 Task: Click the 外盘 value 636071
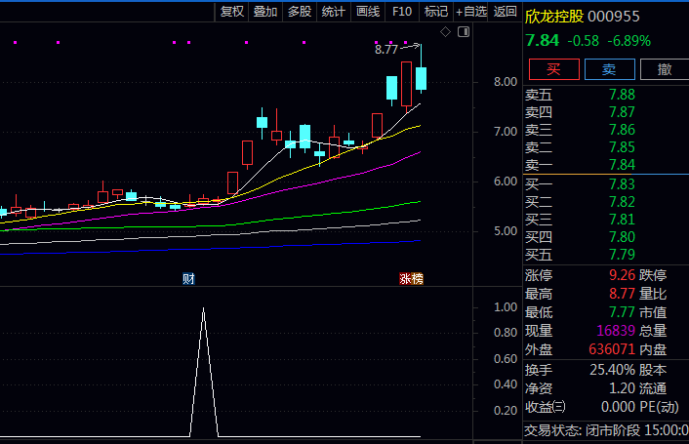[x=612, y=349]
